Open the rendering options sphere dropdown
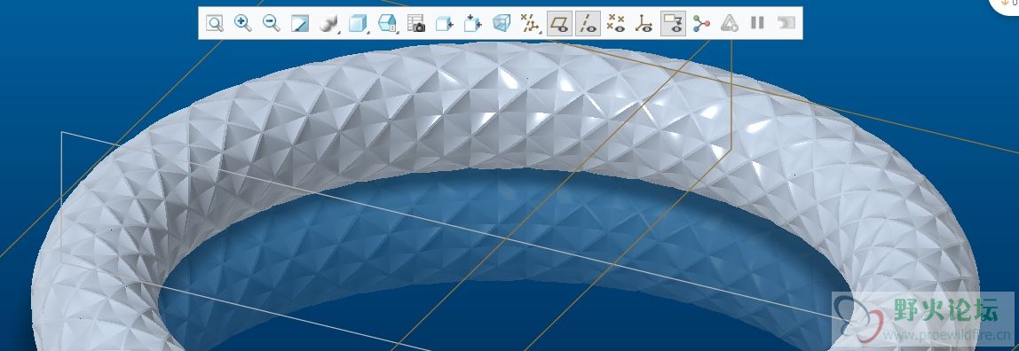 pos(329,24)
